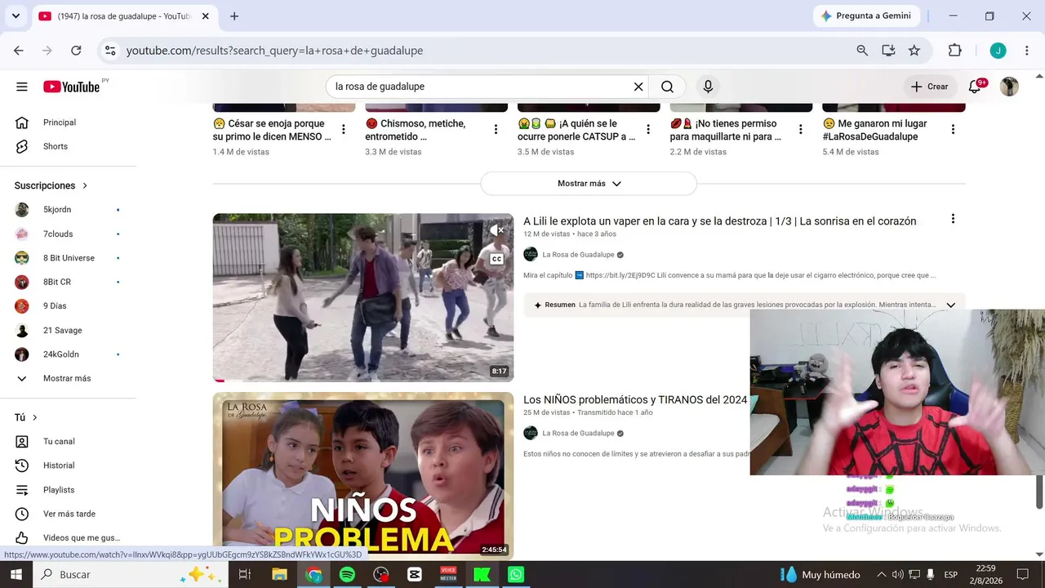Start voice search with the microphone icon
The image size is (1045, 588).
click(708, 87)
